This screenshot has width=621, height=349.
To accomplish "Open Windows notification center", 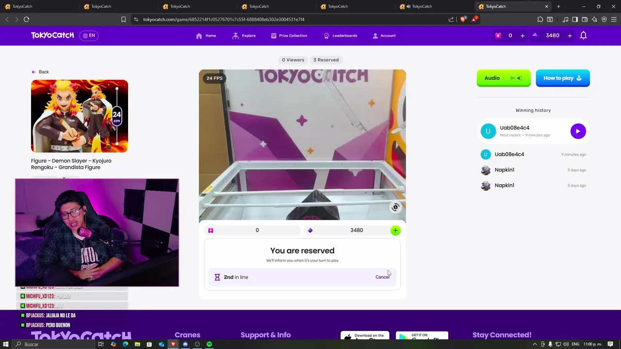I will (610, 344).
